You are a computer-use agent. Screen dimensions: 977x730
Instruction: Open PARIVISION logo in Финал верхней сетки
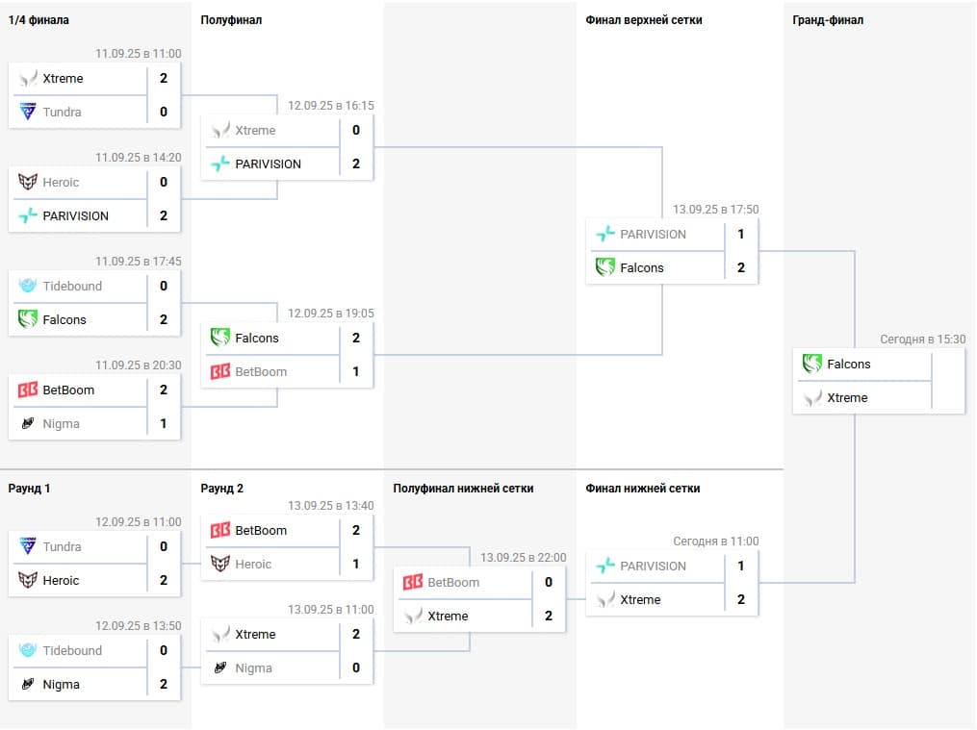[x=605, y=234]
